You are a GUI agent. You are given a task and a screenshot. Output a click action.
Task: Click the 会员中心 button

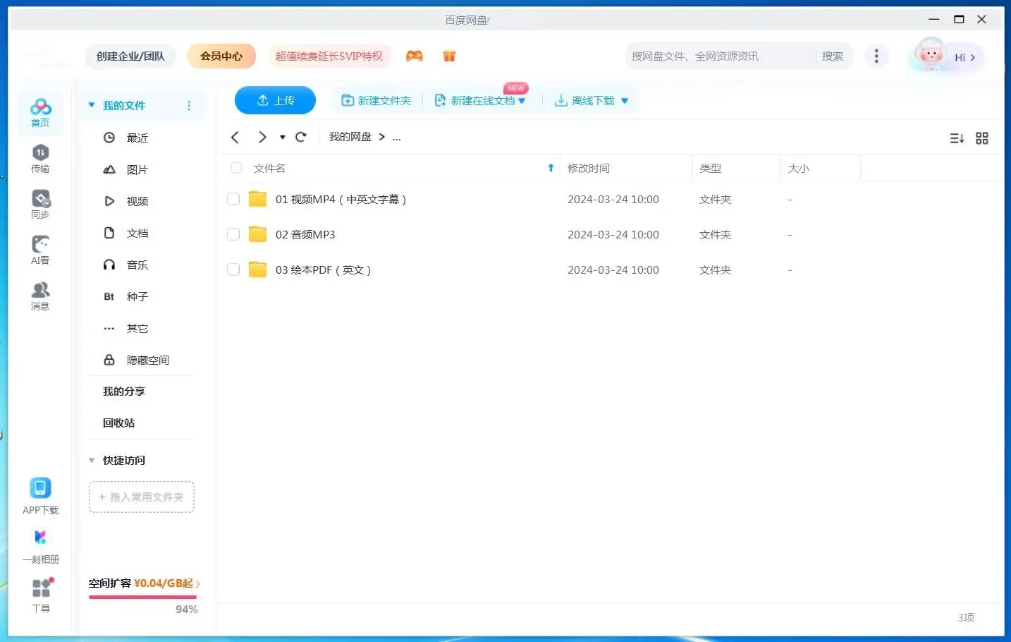221,56
